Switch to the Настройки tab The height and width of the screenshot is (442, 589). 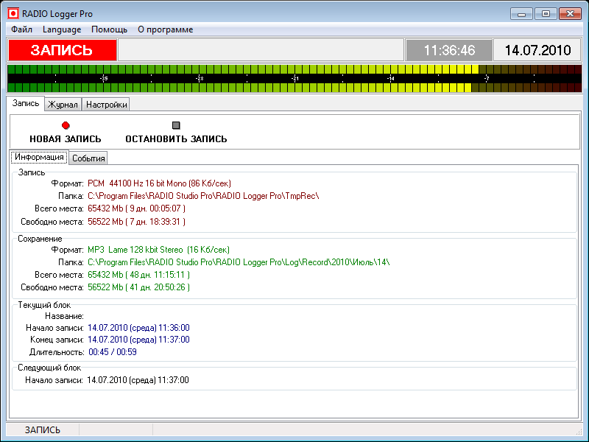106,105
